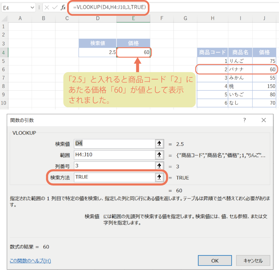Click the Insert Function fx icon
Screen dimensions: 279x270
pos(63,8)
